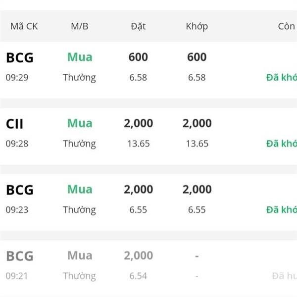Image resolution: width=297 pixels, height=297 pixels.
Task: Tap the Đã khớp status on the 6.58 order
Action: (282, 77)
